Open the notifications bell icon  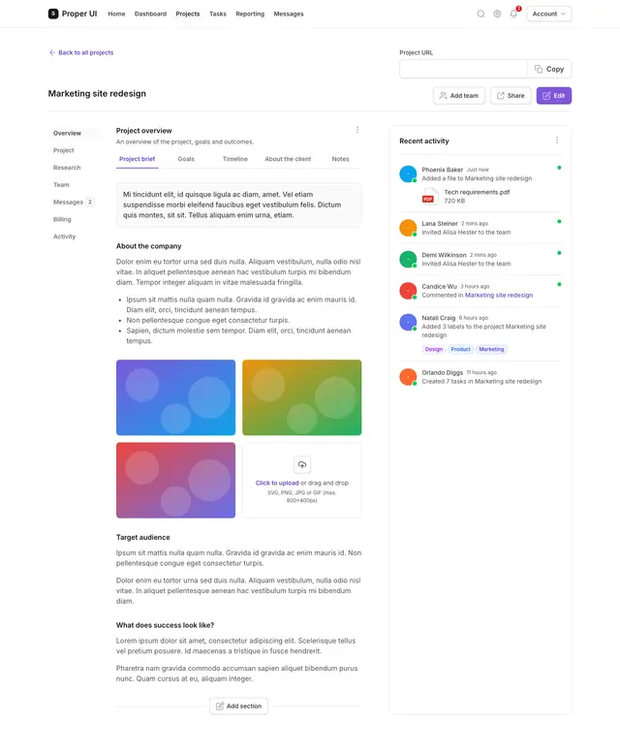pos(514,14)
